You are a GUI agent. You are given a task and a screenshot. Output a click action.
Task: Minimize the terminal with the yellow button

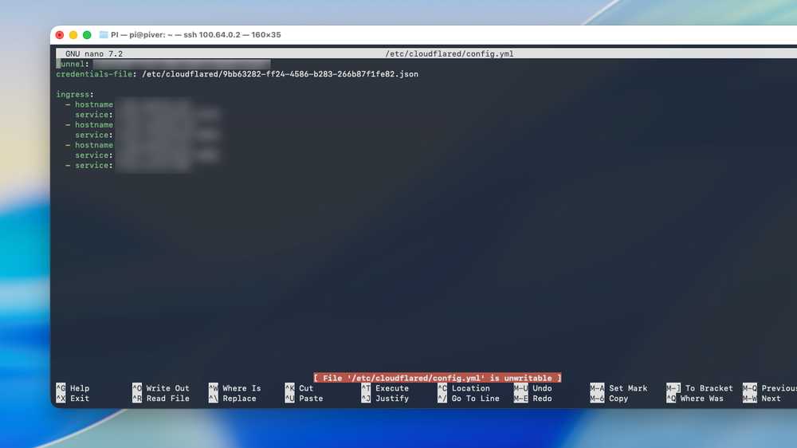[x=73, y=34]
